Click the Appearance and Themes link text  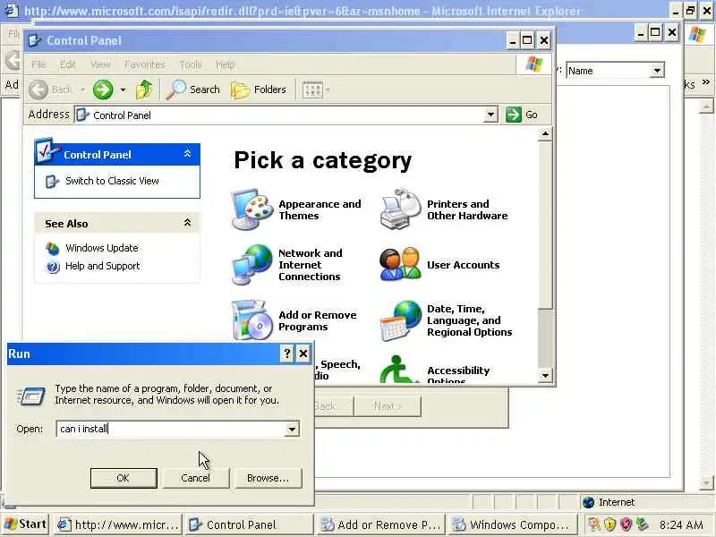pos(320,209)
